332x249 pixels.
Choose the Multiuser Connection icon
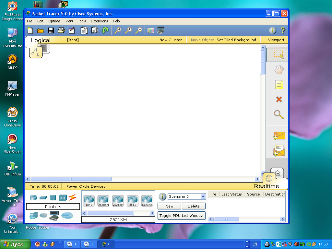click(67, 216)
